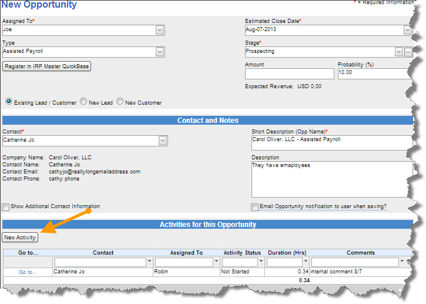Sort by the Comments column header
This screenshot has height=304, width=426.
coord(360,253)
